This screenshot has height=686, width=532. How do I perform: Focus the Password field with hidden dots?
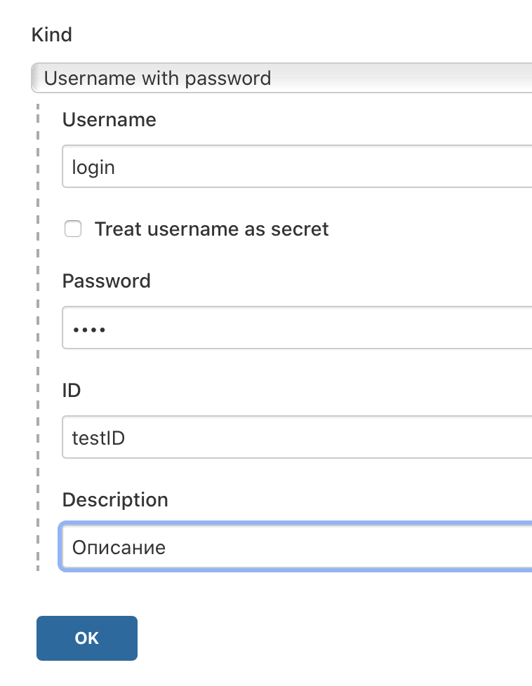tap(211, 326)
